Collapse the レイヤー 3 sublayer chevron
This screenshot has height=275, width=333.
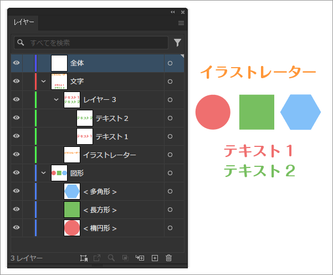pos(56,99)
